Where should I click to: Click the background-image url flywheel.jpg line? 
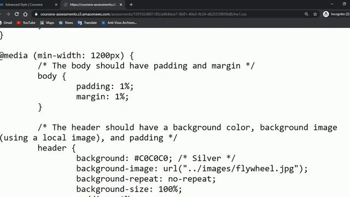[x=192, y=169]
